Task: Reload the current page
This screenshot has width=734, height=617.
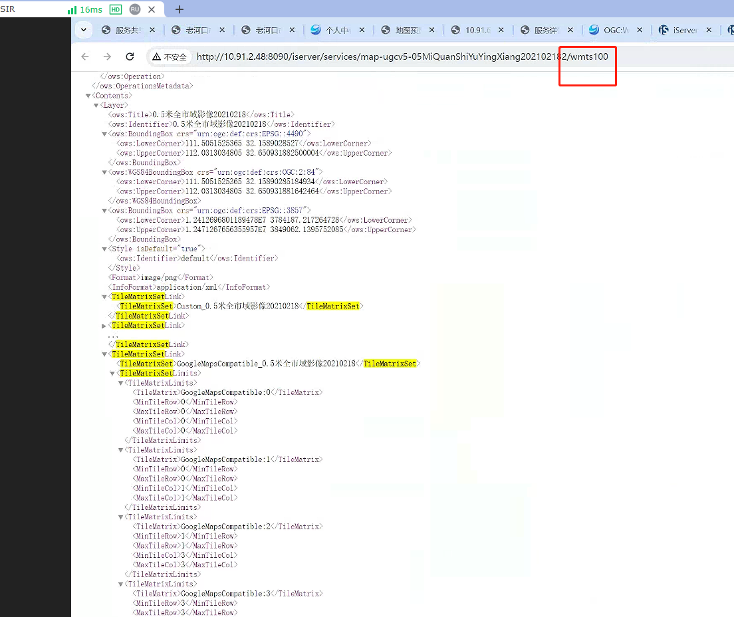Action: [x=130, y=57]
